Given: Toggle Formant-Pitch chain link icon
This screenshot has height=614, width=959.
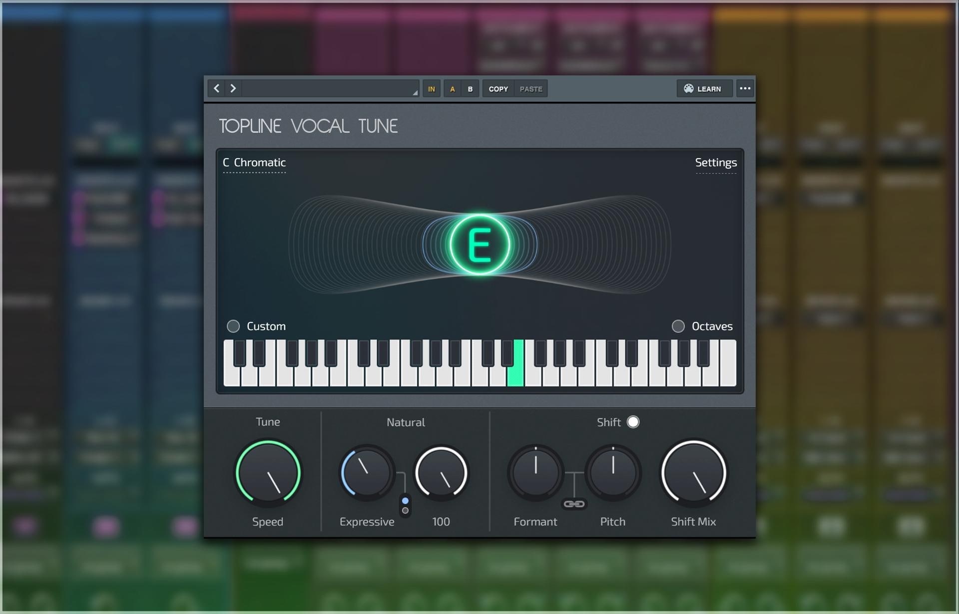Looking at the screenshot, I should [574, 504].
